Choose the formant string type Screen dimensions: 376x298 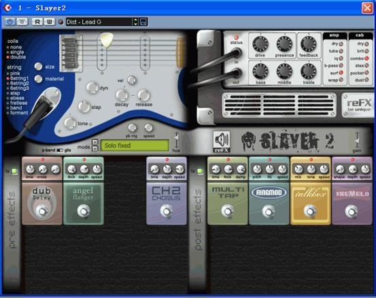[18, 113]
